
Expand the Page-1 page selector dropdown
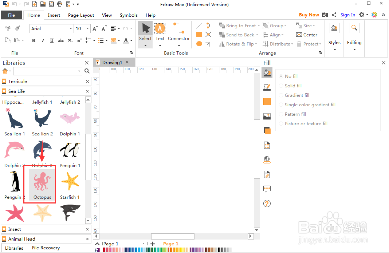[144, 244]
